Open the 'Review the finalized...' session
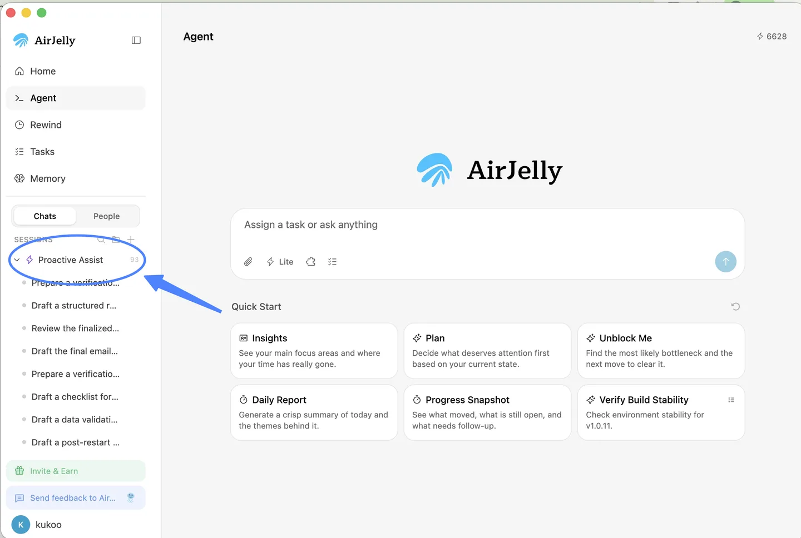 coord(76,328)
